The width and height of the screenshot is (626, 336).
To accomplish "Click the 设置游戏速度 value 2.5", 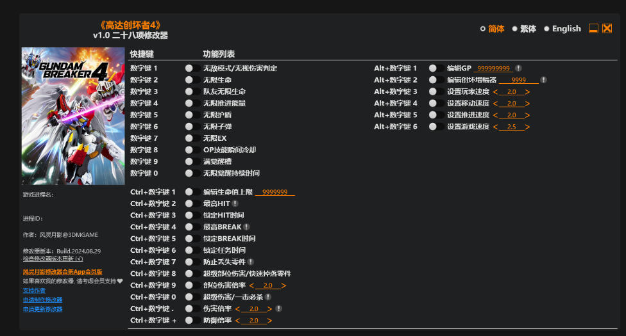I will pyautogui.click(x=511, y=127).
